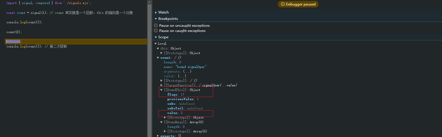Select the flags: 17 property
This screenshot has width=442, height=137.
[x=176, y=94]
